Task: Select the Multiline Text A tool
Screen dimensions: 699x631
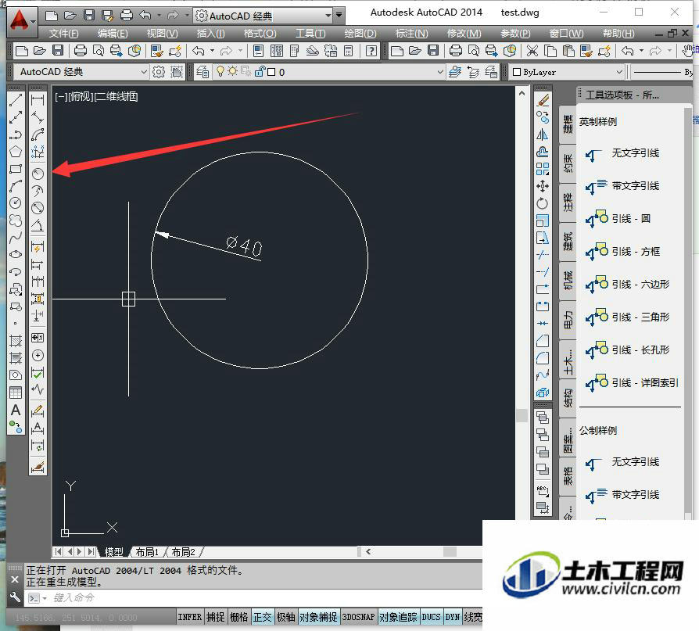Action: 16,410
